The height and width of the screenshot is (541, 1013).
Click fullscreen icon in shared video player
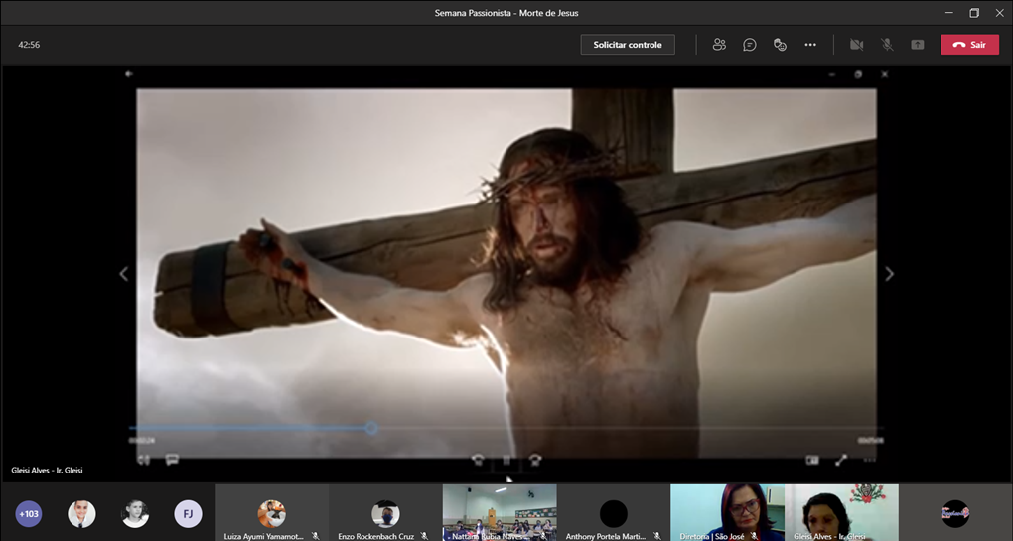click(x=841, y=460)
